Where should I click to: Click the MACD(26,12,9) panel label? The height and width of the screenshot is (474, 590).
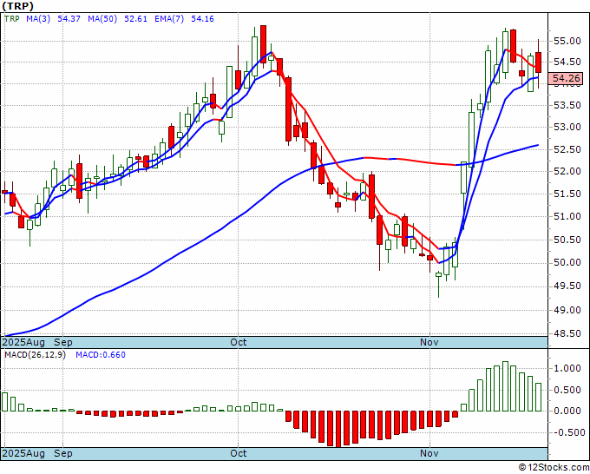point(35,355)
